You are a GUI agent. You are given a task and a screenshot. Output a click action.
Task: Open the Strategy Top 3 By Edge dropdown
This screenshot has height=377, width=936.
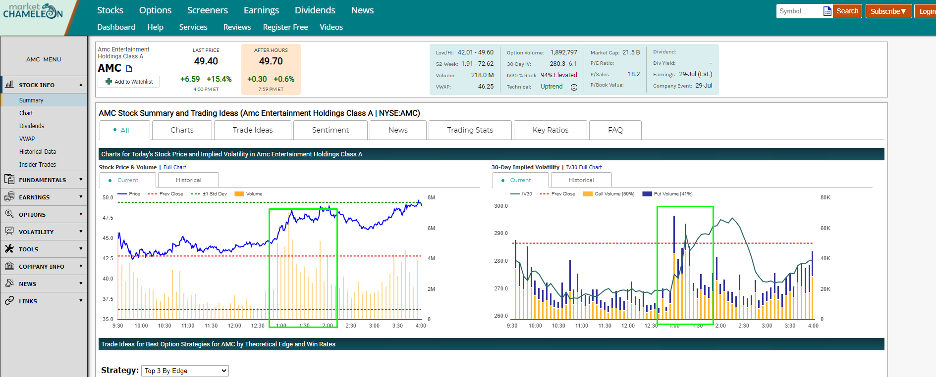pyautogui.click(x=185, y=371)
